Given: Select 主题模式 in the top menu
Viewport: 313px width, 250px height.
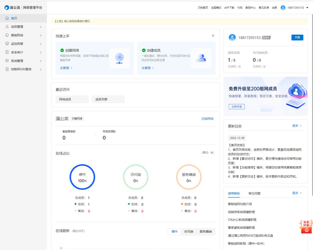Looking at the screenshot, I should coord(216,8).
